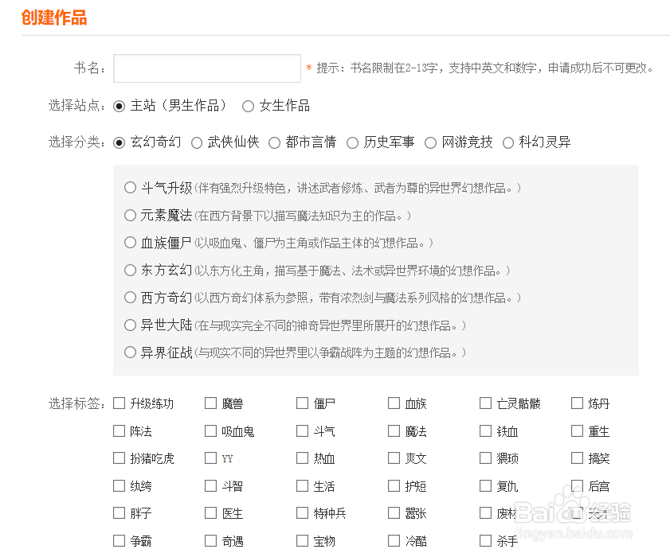This screenshot has height=557, width=670.
Task: Choose 主站（男生作品） radio button
Action: (120, 106)
